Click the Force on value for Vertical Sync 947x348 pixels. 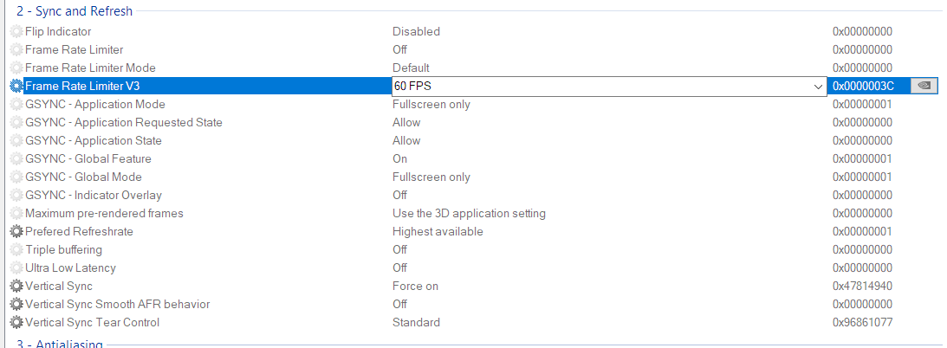pyautogui.click(x=415, y=286)
